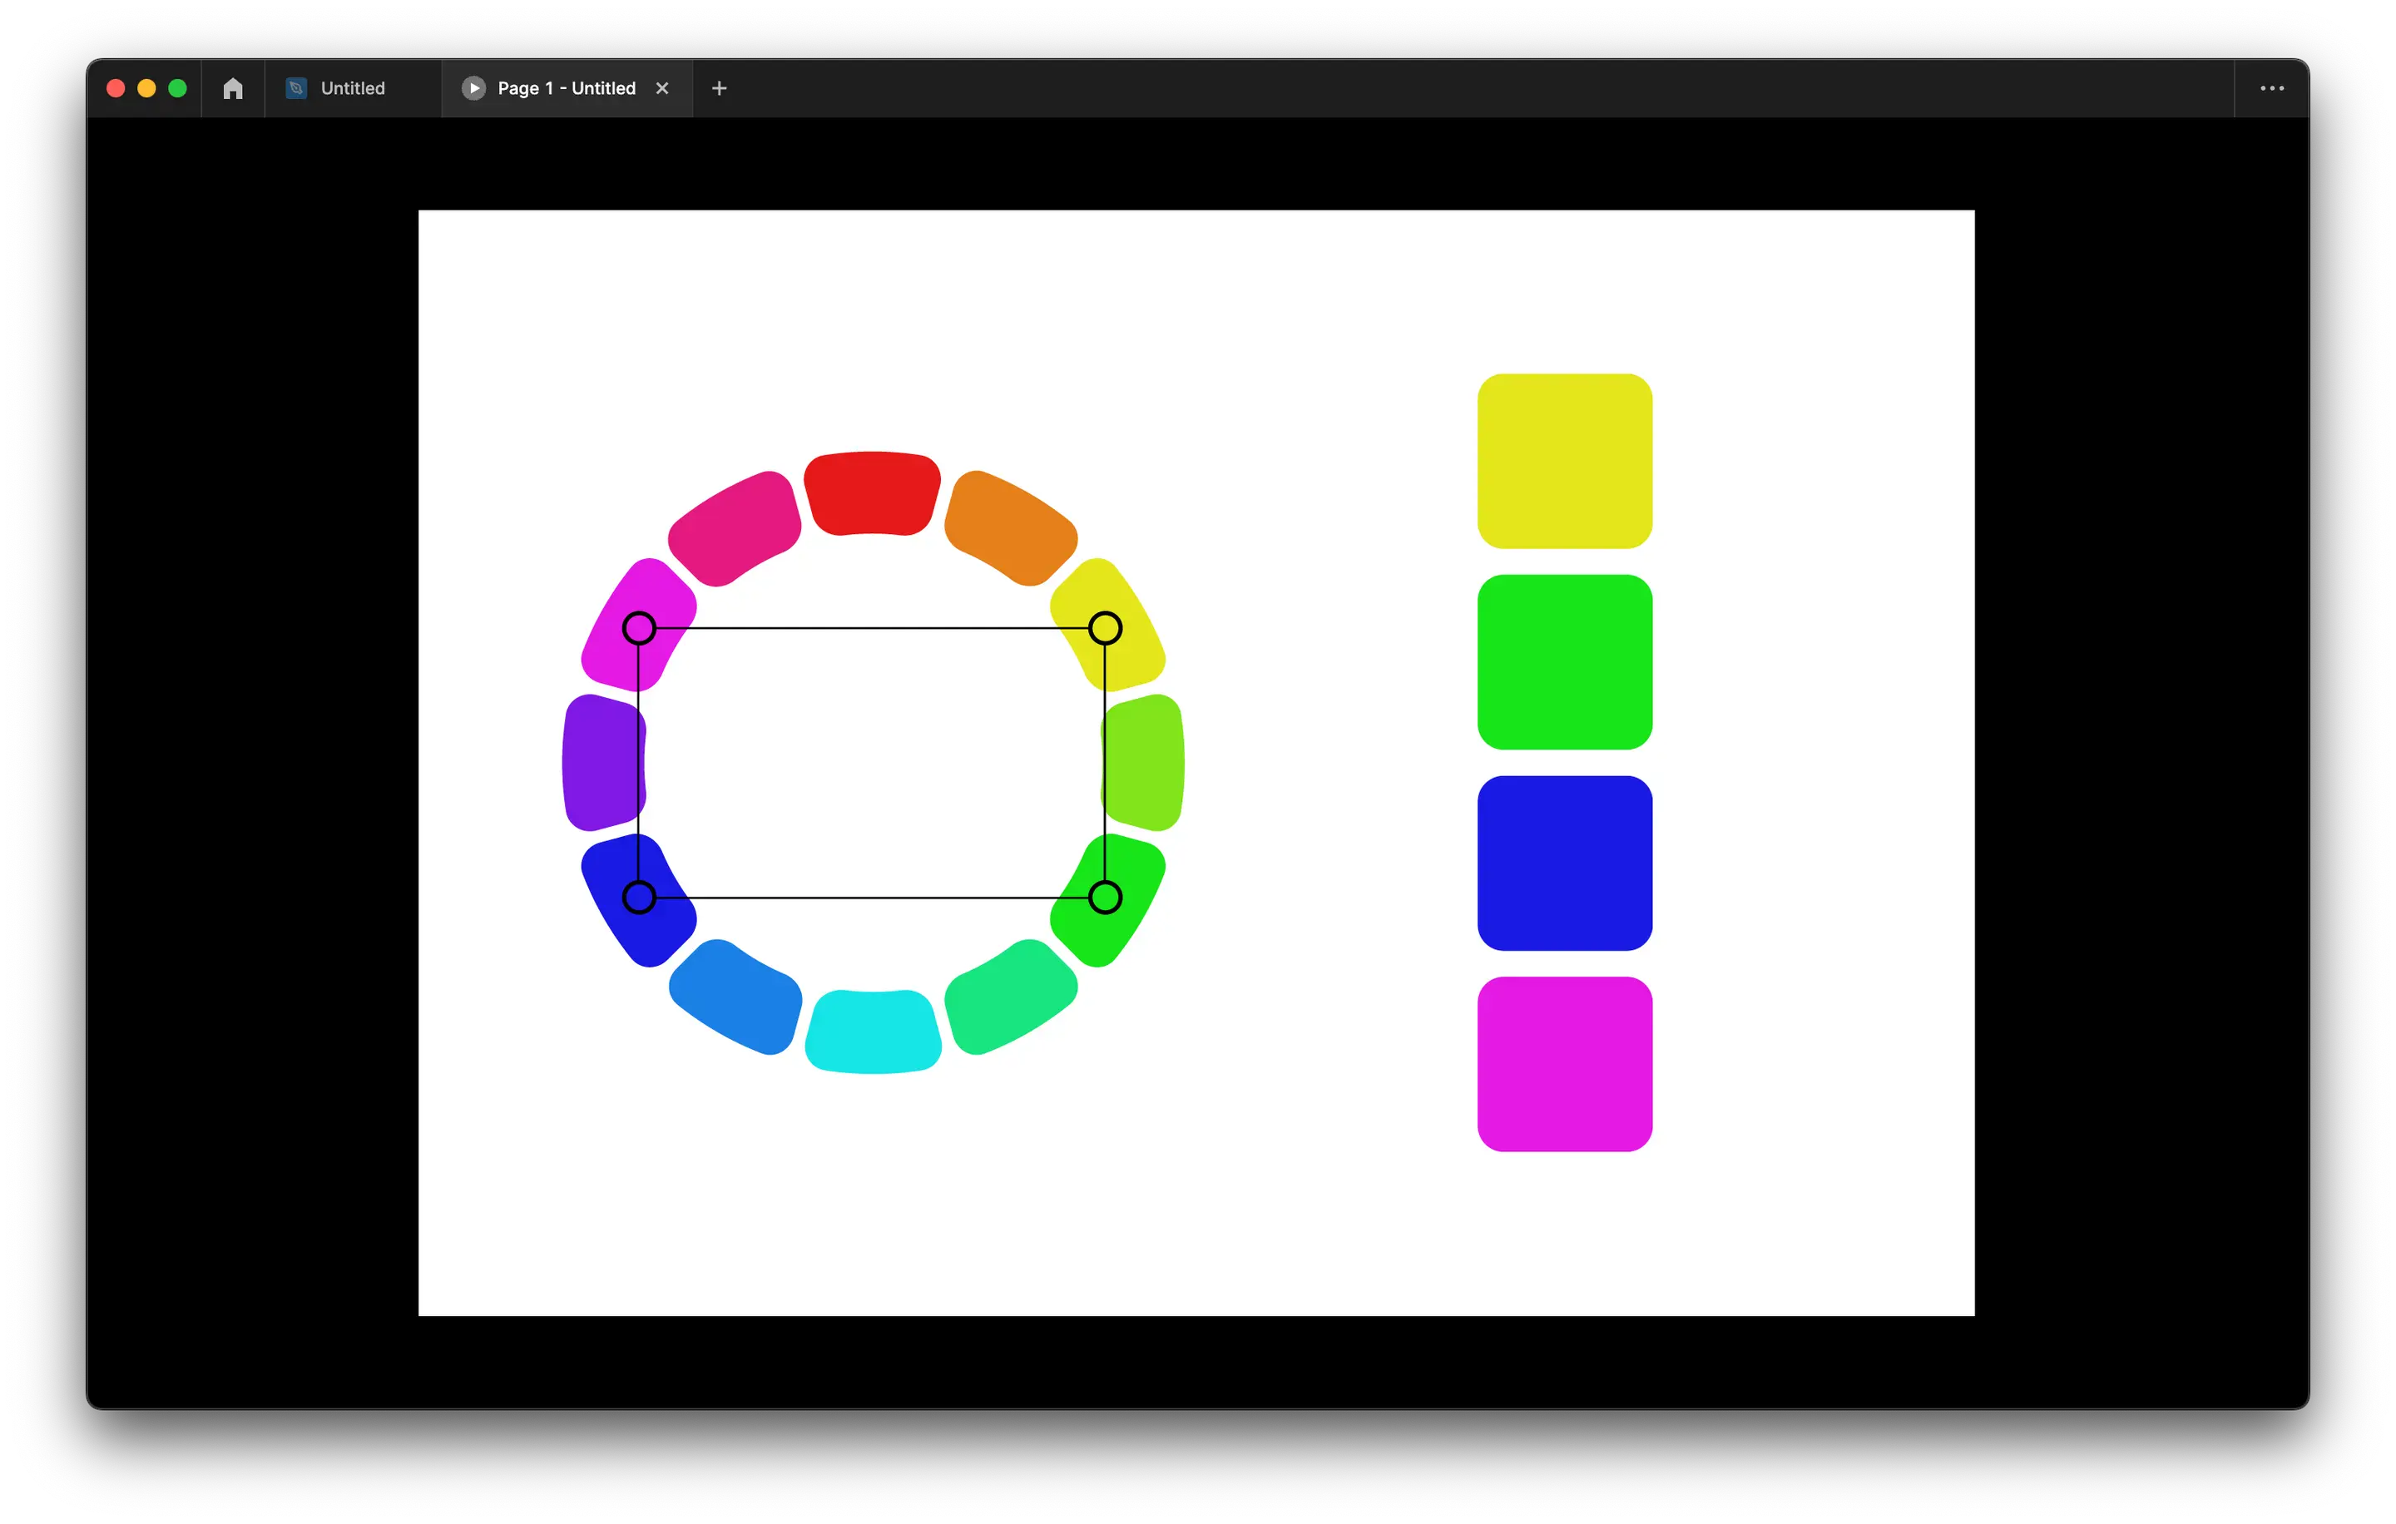This screenshot has width=2396, height=1524.
Task: Click the yellow square swatch
Action: click(1564, 461)
